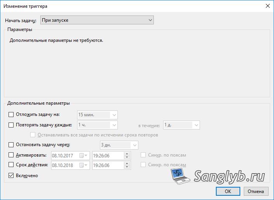Tick the 'Срок действия' checkbox
Screen dimensions: 274x200
point(11,165)
